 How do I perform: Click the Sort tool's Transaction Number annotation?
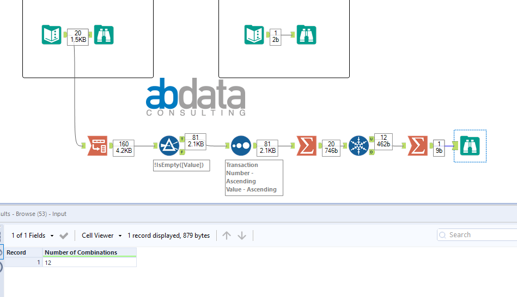254,177
